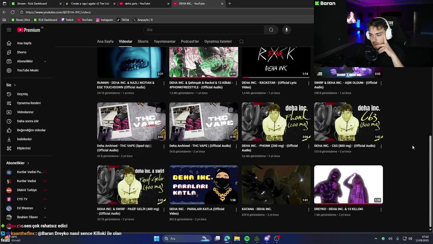The height and width of the screenshot is (244, 433).
Task: Open TikTok bookmark
Action: click(x=123, y=20)
